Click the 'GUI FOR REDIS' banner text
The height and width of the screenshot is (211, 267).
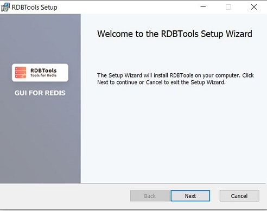click(40, 93)
